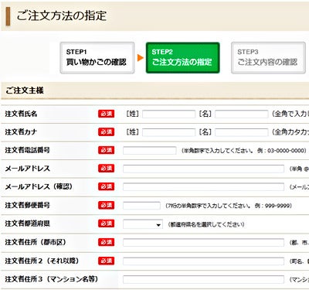Click the STEP3 ご注文内容の確認 step

point(268,58)
